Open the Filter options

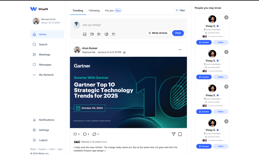pos(180,10)
